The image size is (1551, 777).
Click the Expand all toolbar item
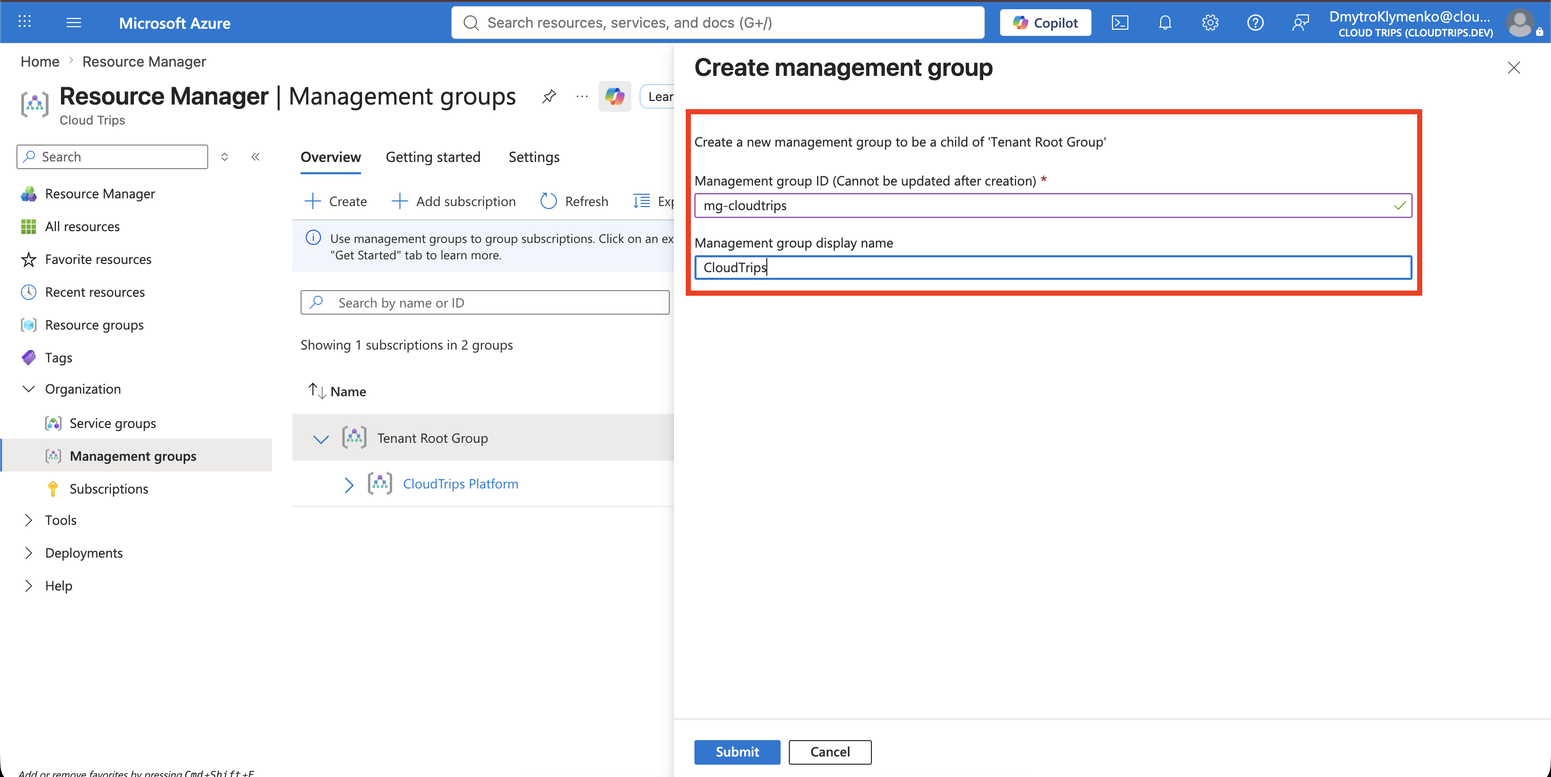click(x=653, y=201)
